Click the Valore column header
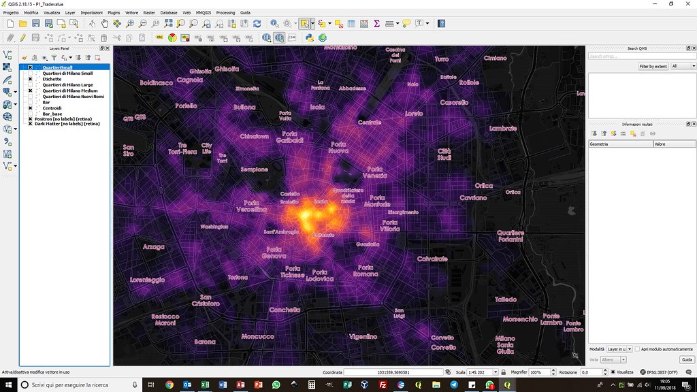697x392 pixels. pyautogui.click(x=675, y=144)
